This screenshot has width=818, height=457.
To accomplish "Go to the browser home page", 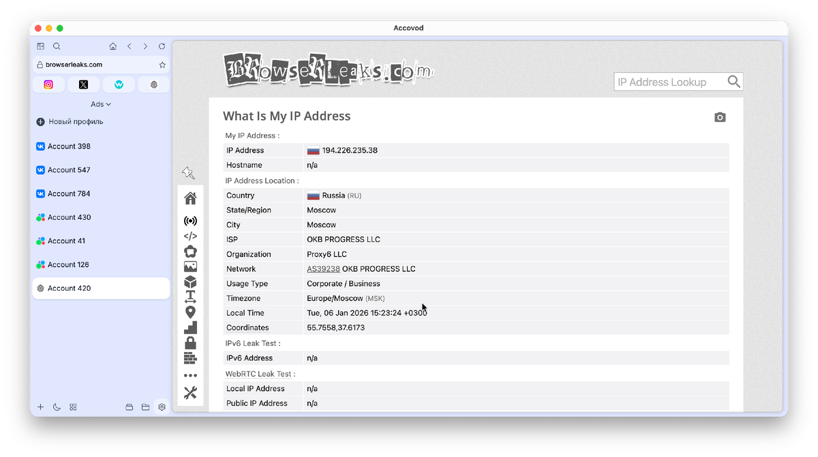I will coord(113,46).
